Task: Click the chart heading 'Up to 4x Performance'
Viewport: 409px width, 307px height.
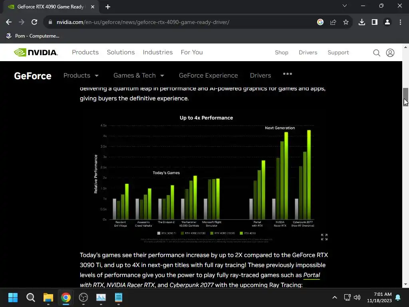Action: tap(206, 118)
